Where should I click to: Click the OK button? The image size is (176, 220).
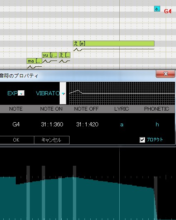(16, 140)
